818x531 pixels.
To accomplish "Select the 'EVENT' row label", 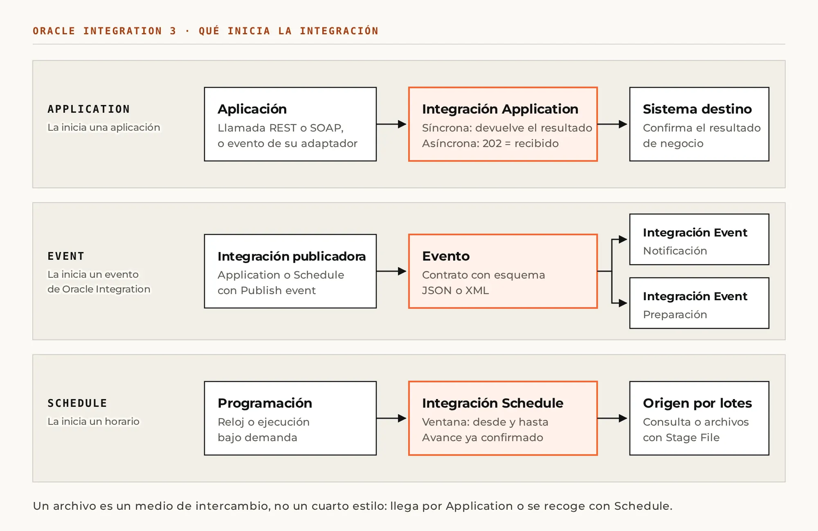I will pyautogui.click(x=66, y=256).
